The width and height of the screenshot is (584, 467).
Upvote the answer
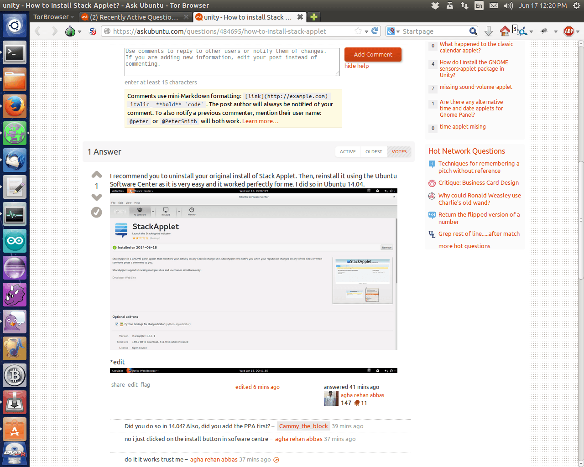tap(97, 175)
